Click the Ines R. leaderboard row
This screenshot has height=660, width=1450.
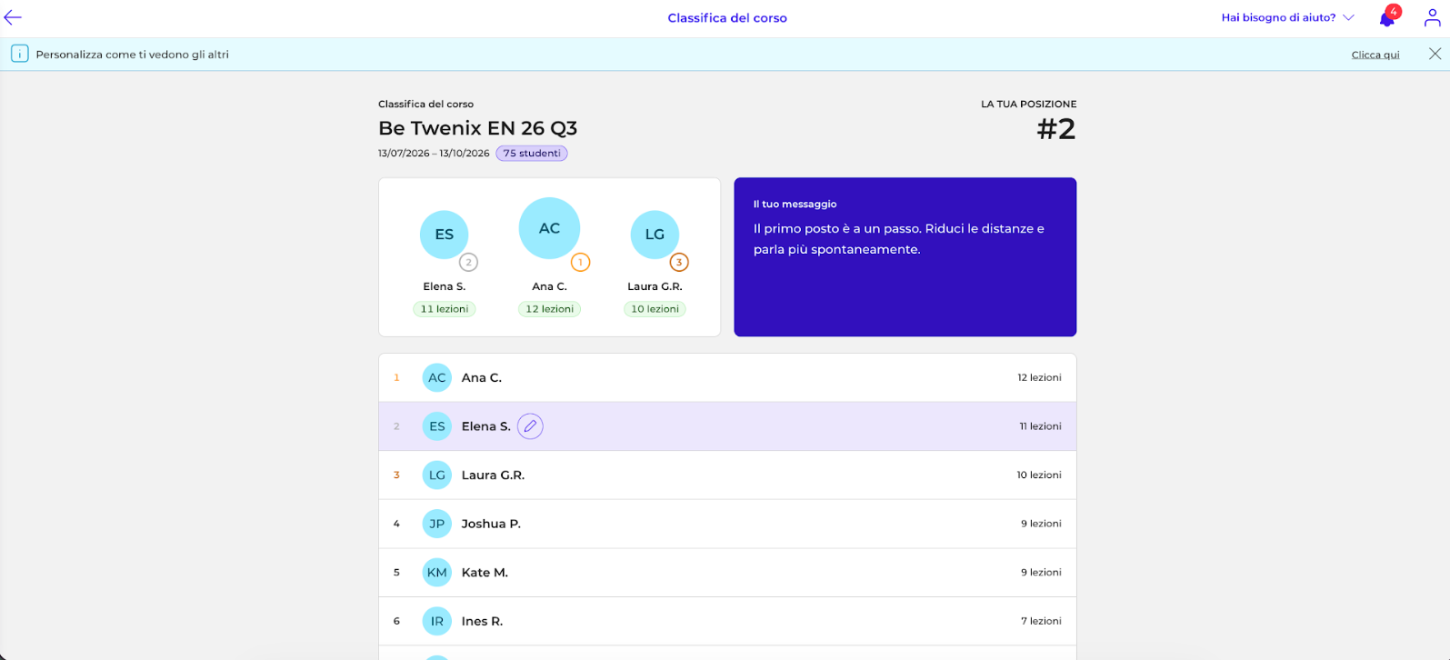coord(727,622)
